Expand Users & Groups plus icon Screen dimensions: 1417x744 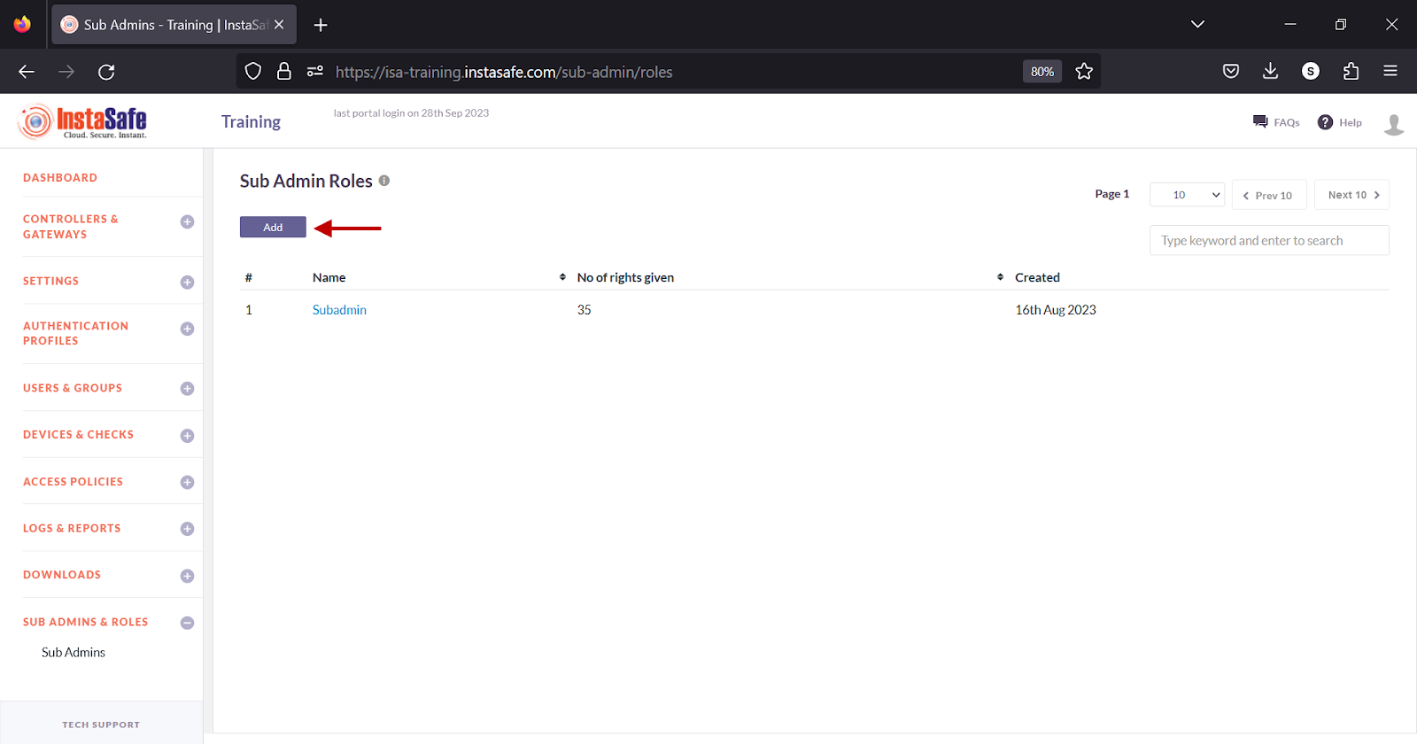(187, 389)
